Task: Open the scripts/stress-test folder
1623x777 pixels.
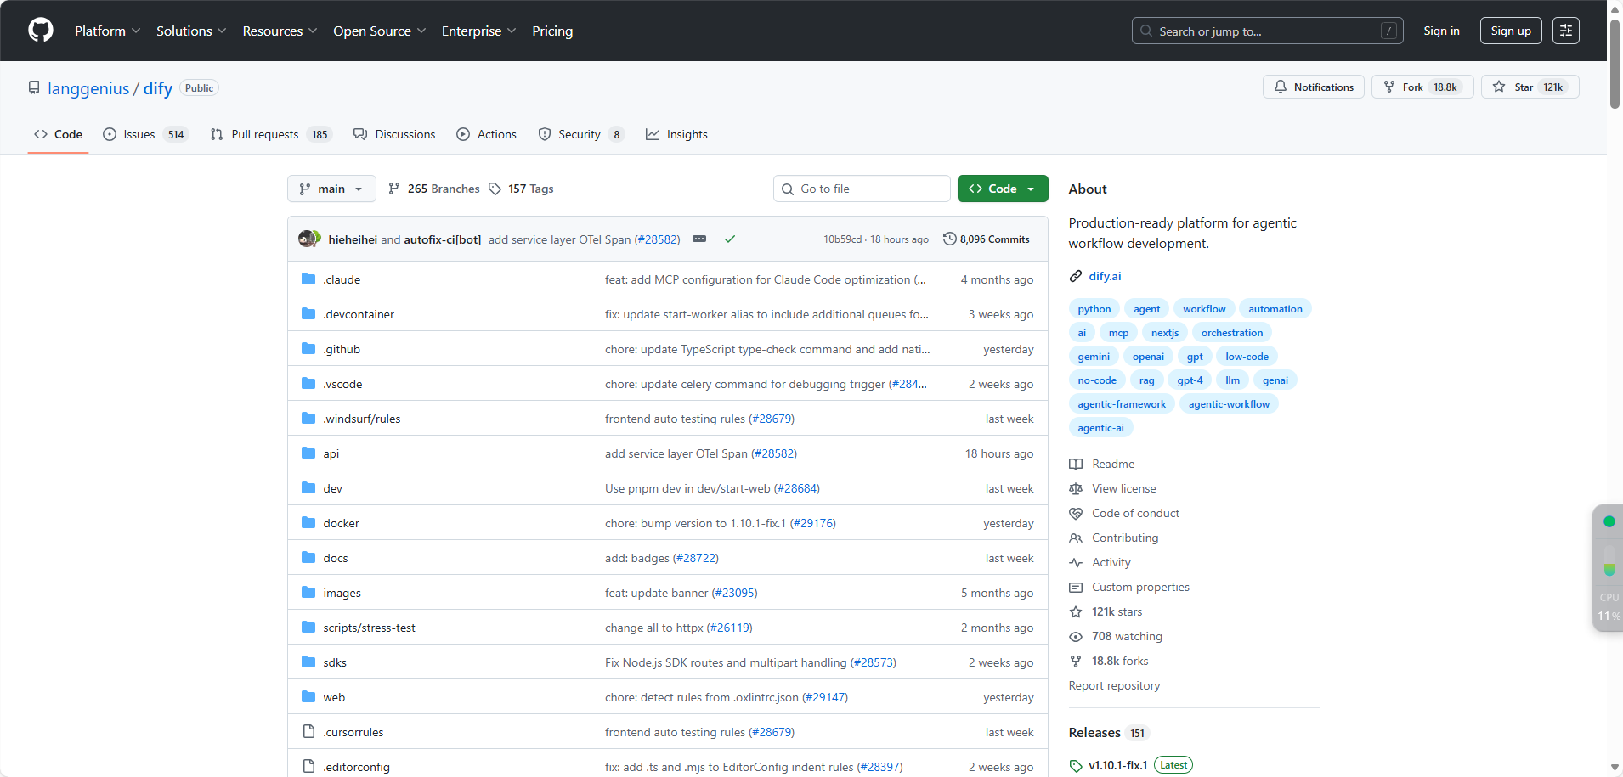Action: point(369,628)
